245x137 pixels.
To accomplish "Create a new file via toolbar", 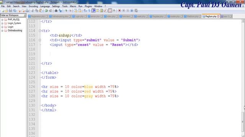I will [3, 11].
